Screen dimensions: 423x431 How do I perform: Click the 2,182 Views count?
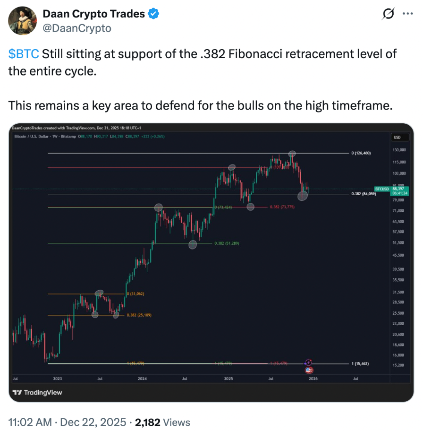pos(163,422)
